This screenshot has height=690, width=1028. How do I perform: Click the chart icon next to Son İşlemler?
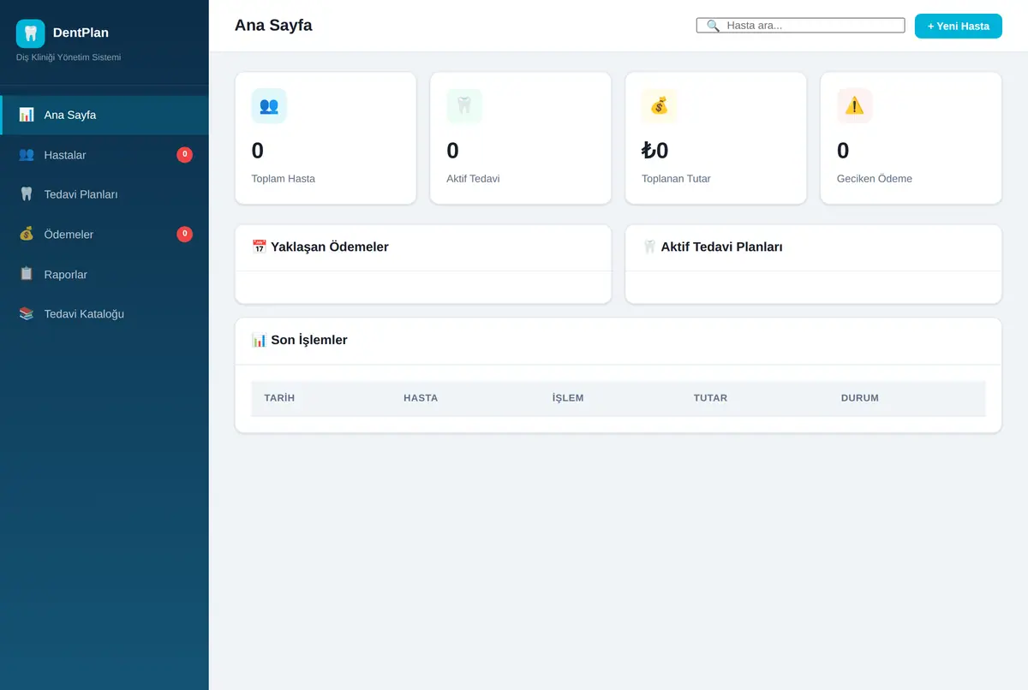(259, 340)
